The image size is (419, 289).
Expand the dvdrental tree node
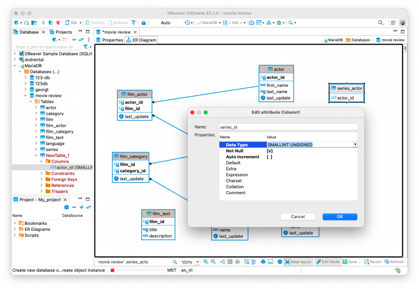15,60
